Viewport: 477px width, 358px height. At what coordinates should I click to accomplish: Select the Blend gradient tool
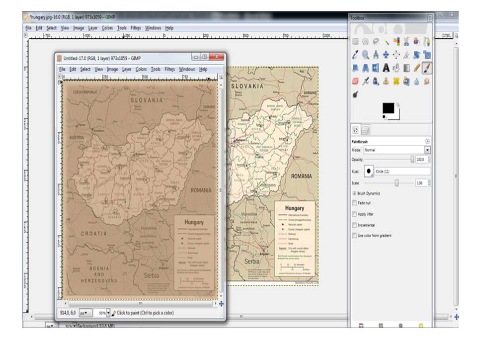[406, 68]
